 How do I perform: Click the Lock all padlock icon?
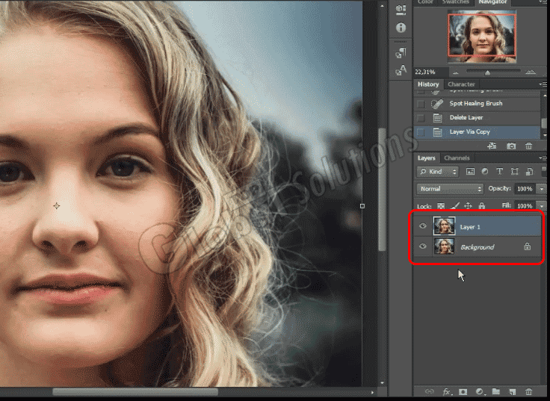pyautogui.click(x=481, y=206)
